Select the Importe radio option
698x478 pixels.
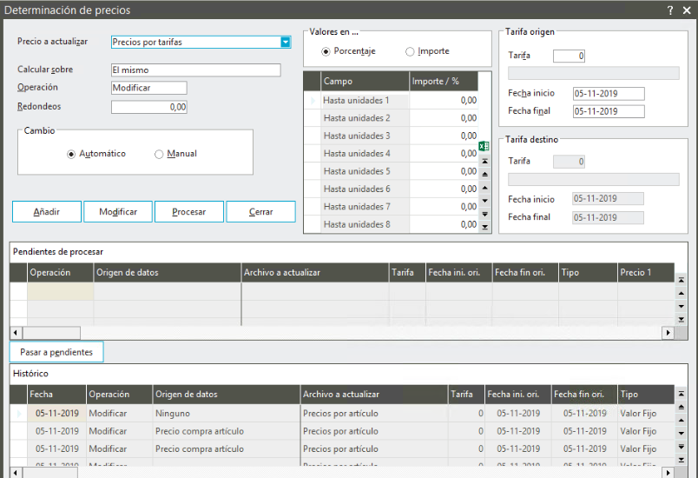(411, 51)
